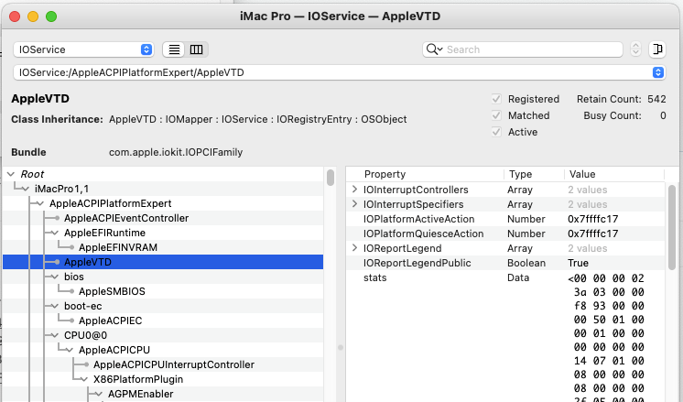The image size is (683, 402).
Task: Toggle the inspector sidebar panel icon
Action: (x=657, y=49)
